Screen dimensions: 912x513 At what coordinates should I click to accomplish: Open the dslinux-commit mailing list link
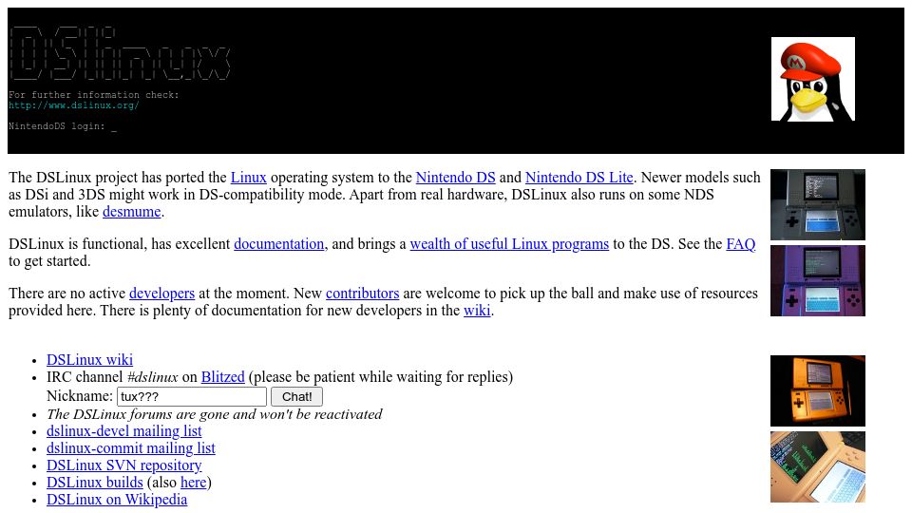point(131,448)
